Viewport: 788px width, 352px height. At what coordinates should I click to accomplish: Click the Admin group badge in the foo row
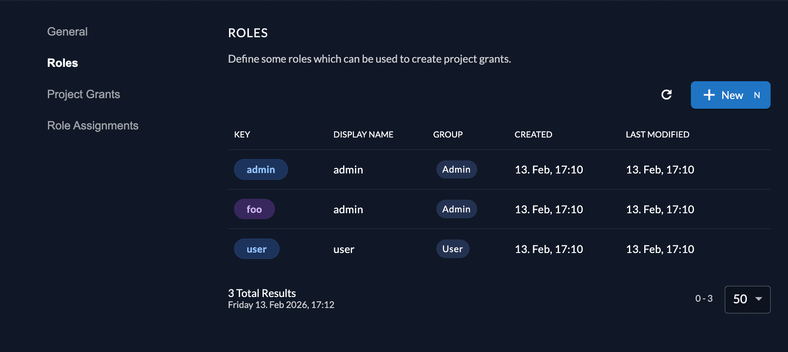(456, 209)
